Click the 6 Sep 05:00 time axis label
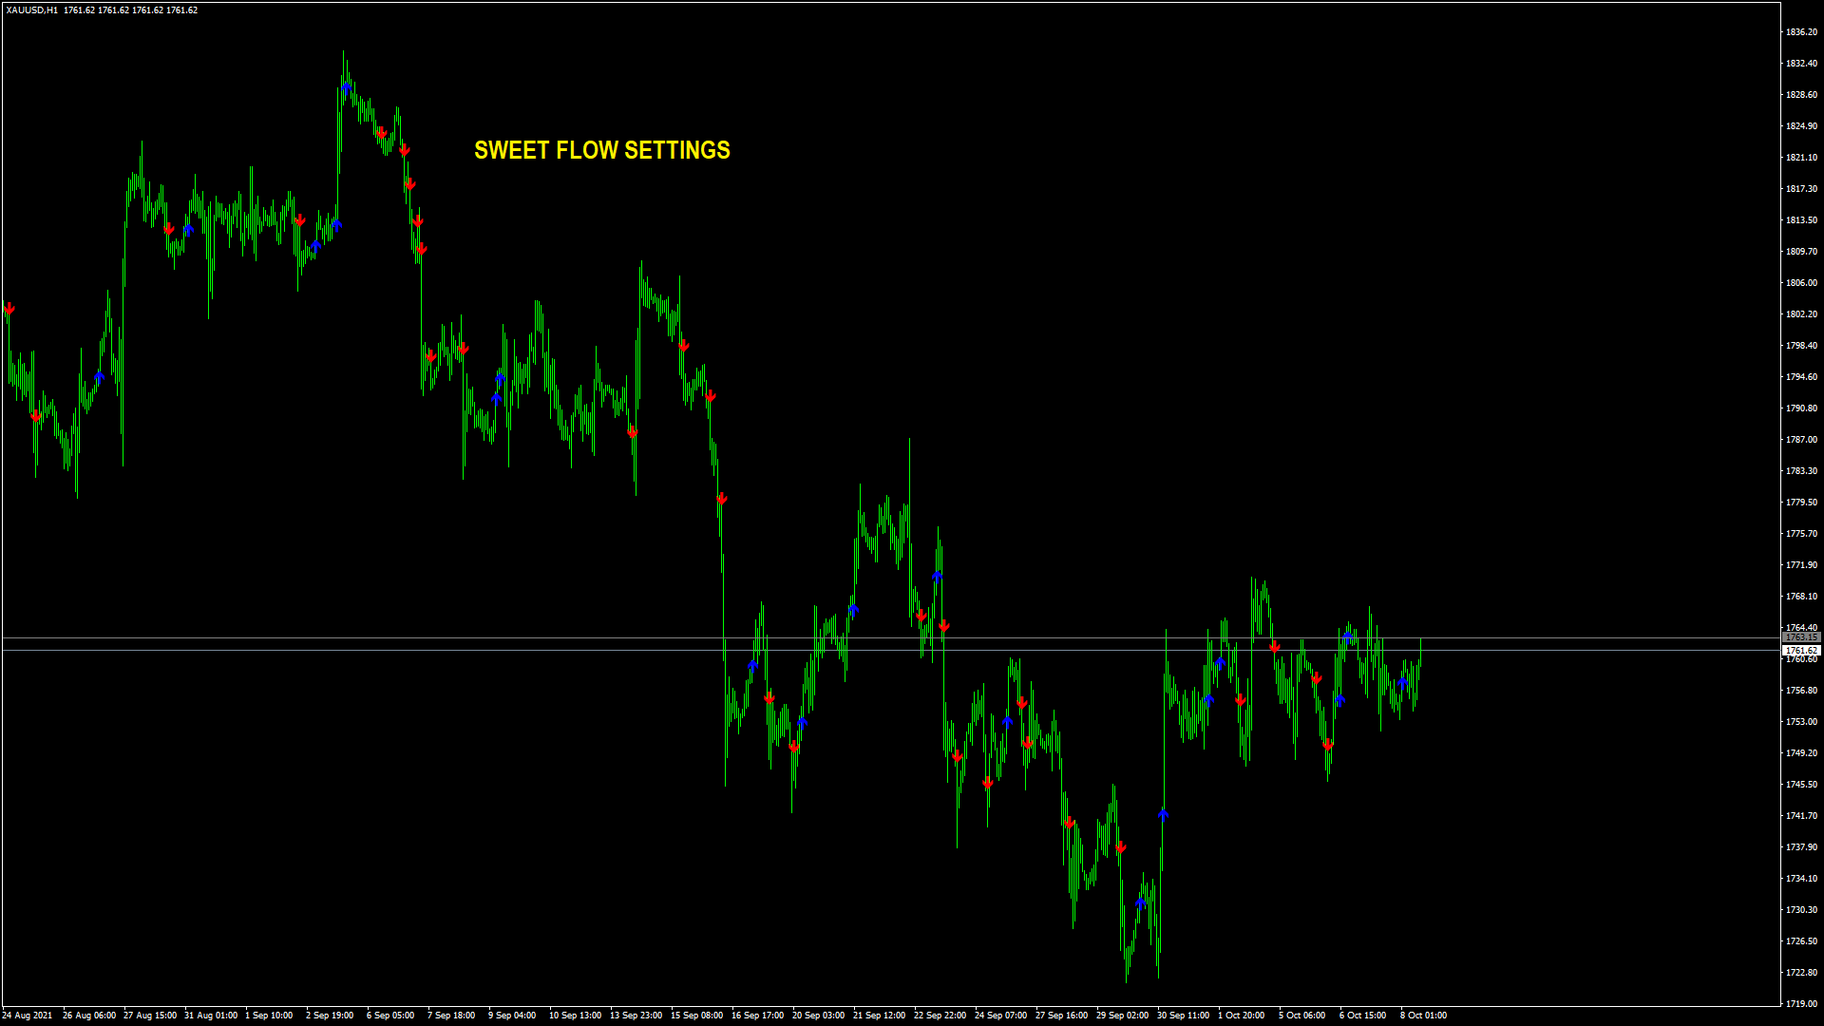 [x=390, y=1016]
